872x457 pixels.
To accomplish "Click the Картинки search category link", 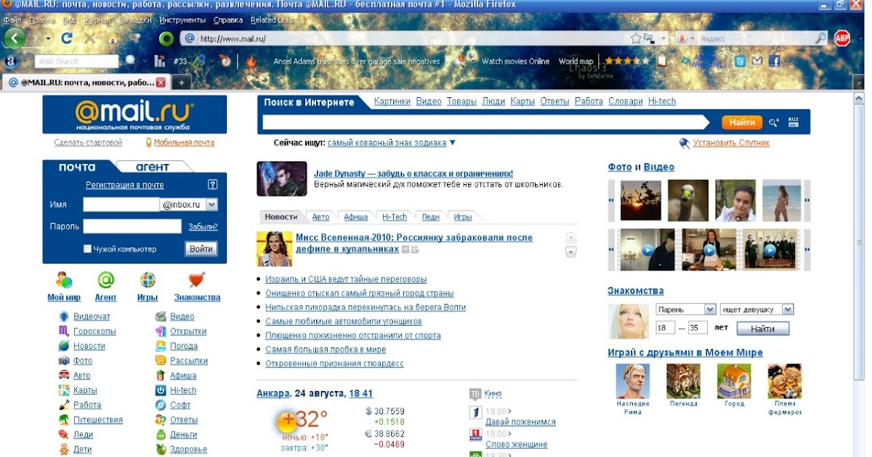I will (392, 102).
